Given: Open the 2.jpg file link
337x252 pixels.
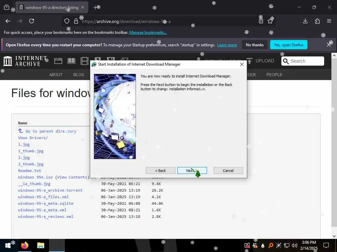Looking at the screenshot, I should coord(24,158).
